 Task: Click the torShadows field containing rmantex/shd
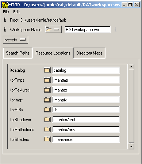86,120
